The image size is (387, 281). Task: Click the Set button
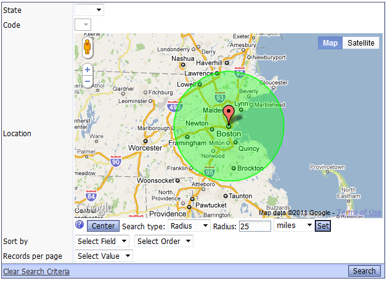coord(323,226)
